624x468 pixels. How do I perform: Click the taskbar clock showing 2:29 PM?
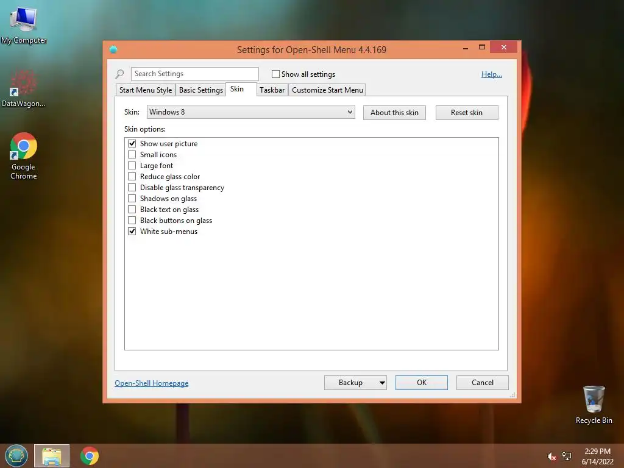pos(597,456)
